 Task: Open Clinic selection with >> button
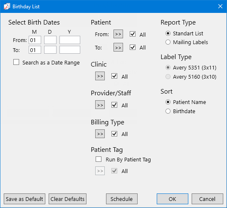click(100, 76)
